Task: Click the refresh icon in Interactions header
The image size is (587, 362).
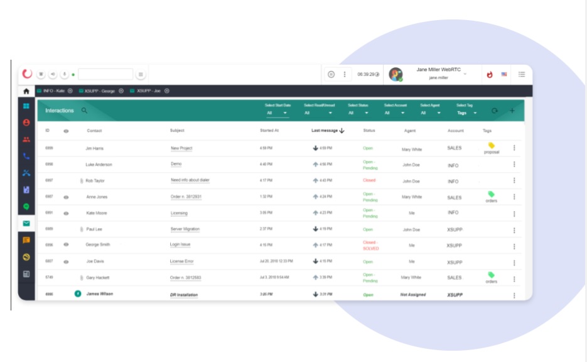Action: (495, 111)
